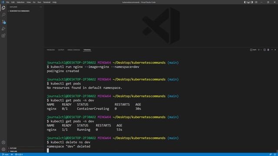Image resolution: width=278 pixels, height=156 pixels.
Task: Split the terminal with the split icon
Action: pyautogui.click(x=265, y=50)
